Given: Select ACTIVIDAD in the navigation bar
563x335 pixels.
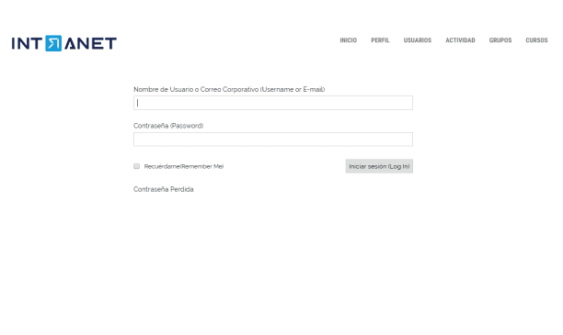Looking at the screenshot, I should (460, 40).
